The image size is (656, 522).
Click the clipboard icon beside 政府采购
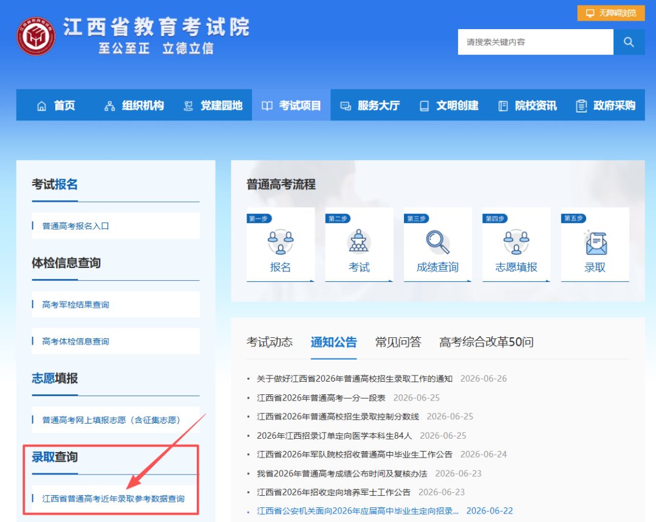pos(581,106)
